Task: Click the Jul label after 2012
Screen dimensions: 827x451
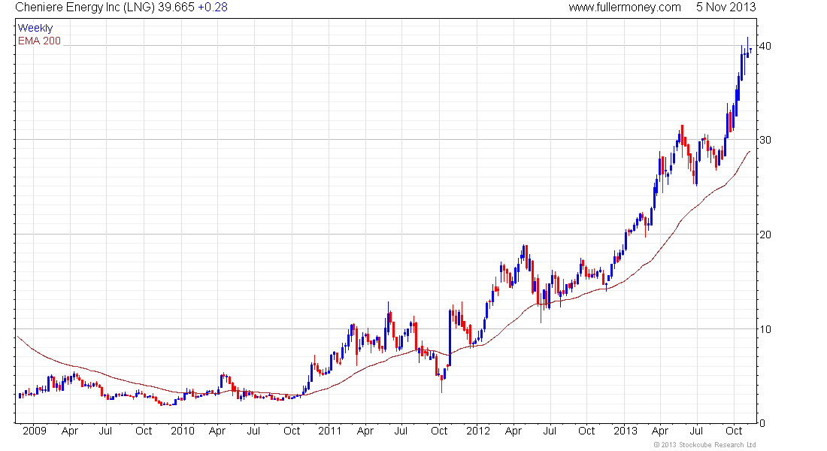Action: click(x=550, y=431)
